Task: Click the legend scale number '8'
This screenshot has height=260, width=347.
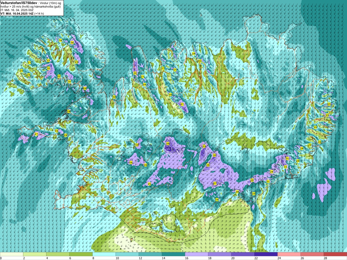Action: [94, 258]
